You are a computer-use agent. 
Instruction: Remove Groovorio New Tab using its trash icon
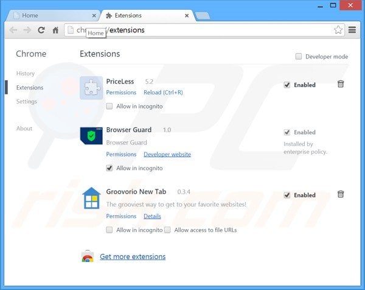(341, 194)
